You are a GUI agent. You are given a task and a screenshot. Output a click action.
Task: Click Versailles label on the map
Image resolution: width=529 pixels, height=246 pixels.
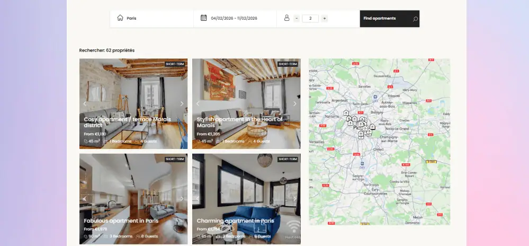pyautogui.click(x=317, y=142)
